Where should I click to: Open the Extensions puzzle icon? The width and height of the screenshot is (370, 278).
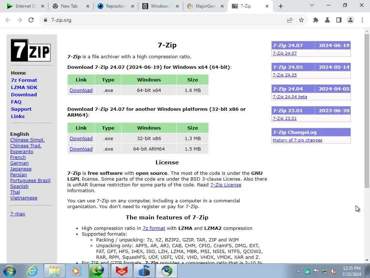[316, 20]
